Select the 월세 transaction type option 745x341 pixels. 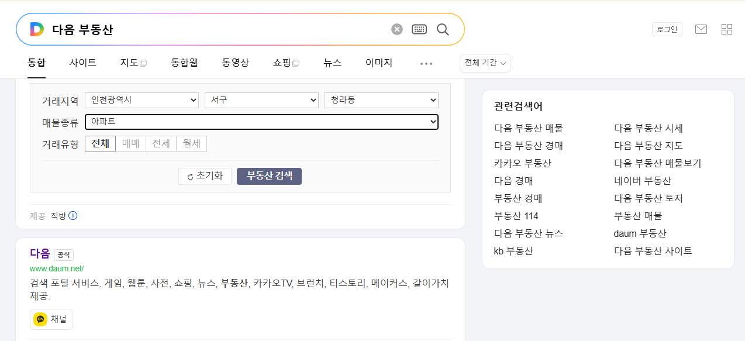[x=192, y=144]
